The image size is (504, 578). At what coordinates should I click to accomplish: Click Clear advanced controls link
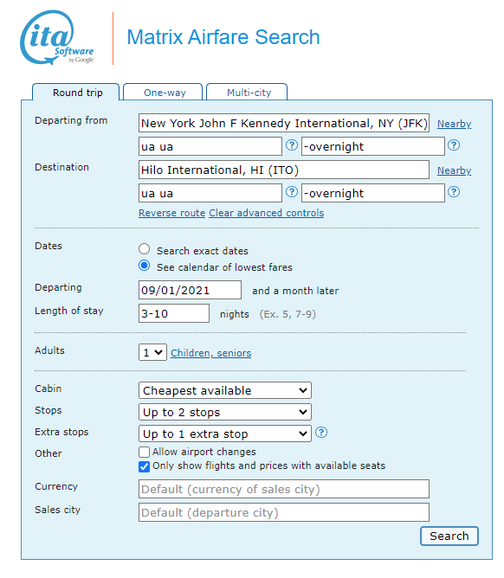267,213
